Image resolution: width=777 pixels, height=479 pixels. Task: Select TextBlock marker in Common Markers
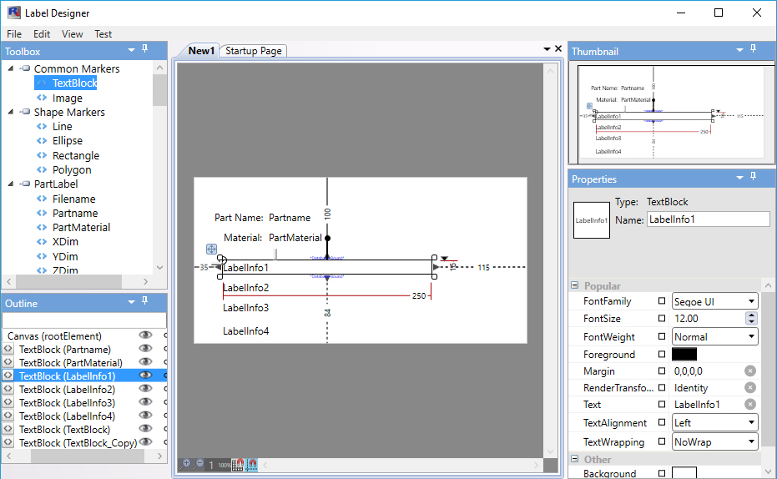(74, 83)
